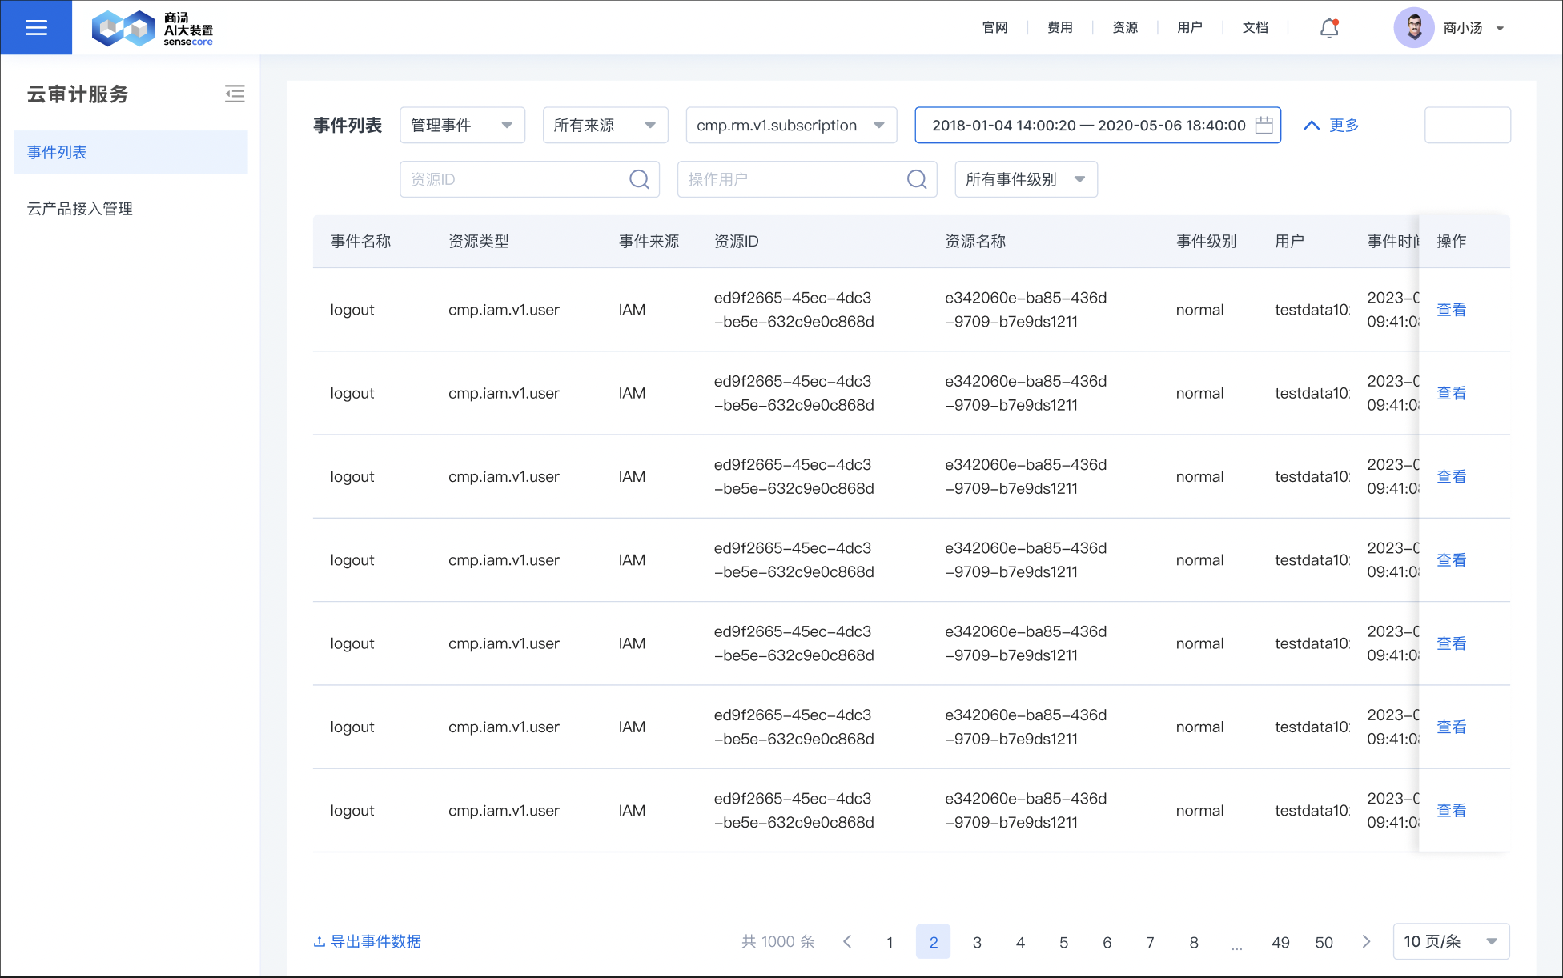1563x978 pixels.
Task: Click the search icon in 操作用户 field
Action: coord(917,179)
